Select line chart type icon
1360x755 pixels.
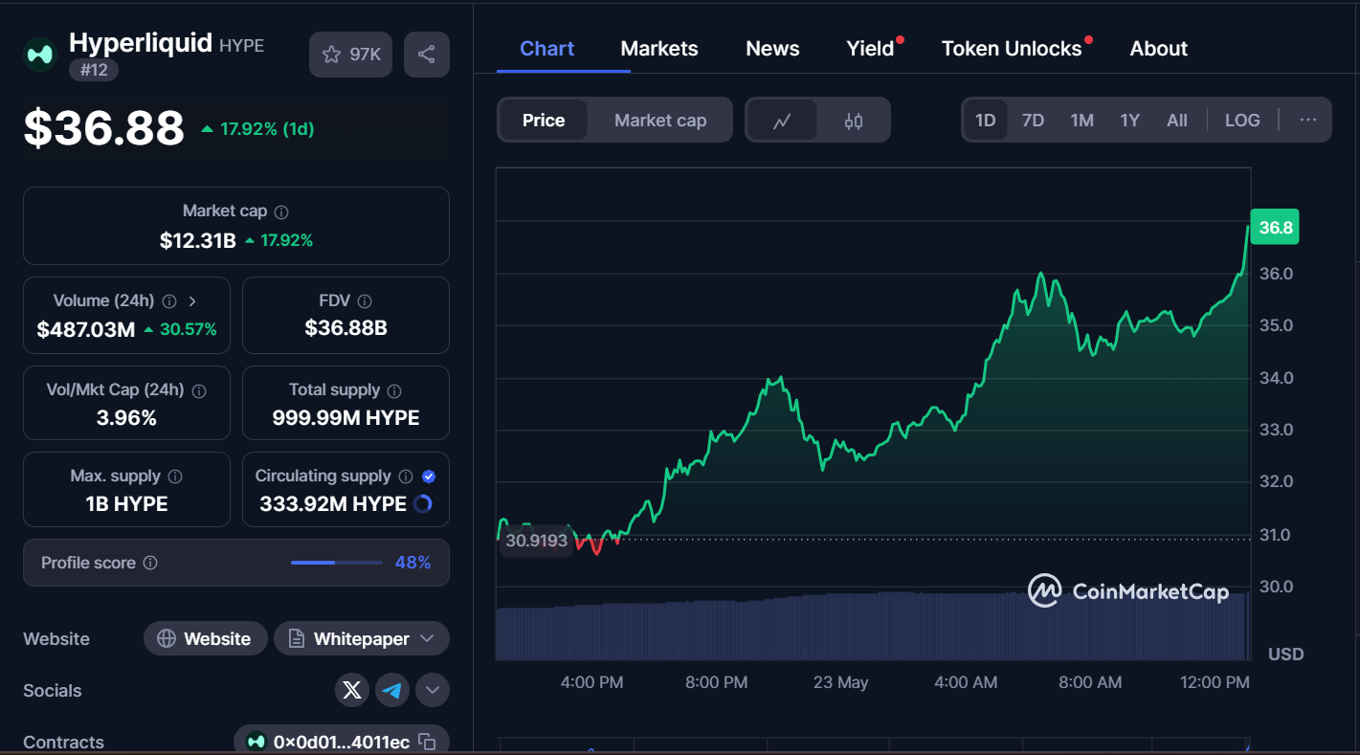(782, 121)
